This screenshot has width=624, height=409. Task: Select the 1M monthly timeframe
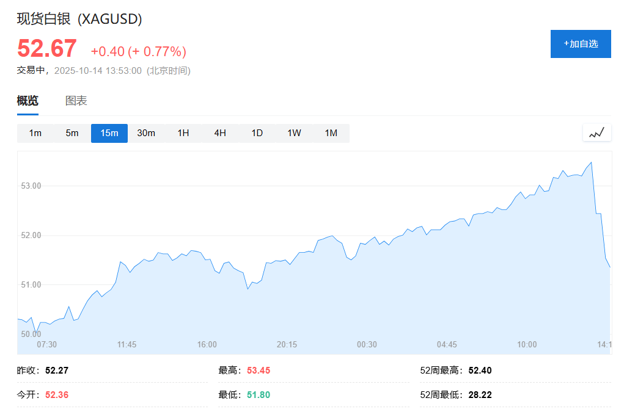[x=331, y=133]
